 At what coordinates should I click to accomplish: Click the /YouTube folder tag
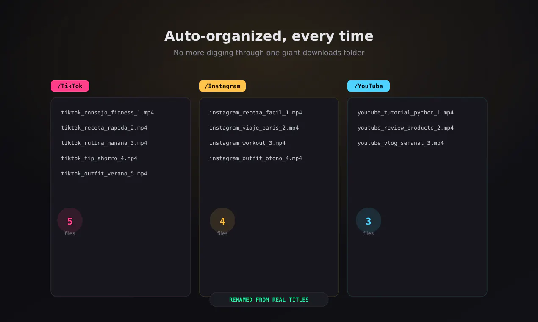[369, 86]
